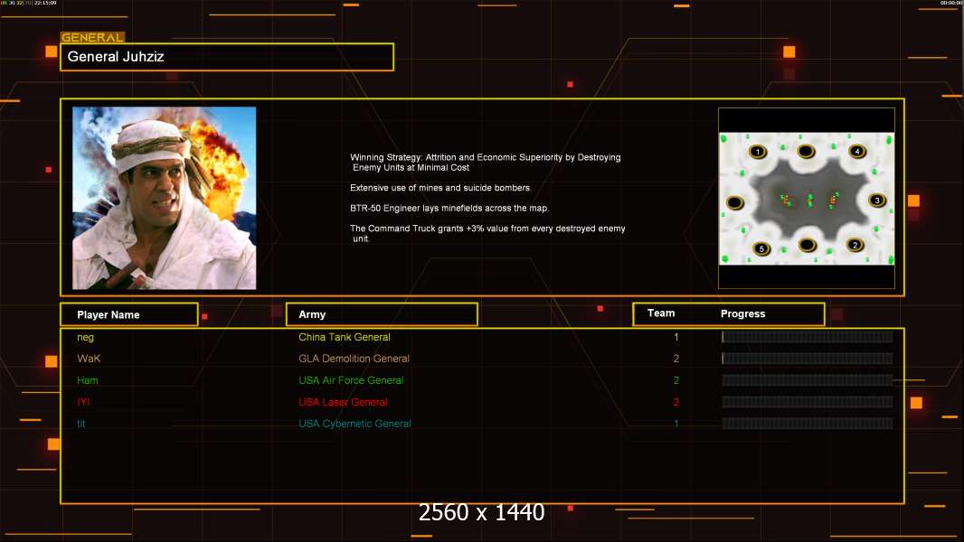
Task: Click start position 1 on the minimap
Action: point(758,152)
